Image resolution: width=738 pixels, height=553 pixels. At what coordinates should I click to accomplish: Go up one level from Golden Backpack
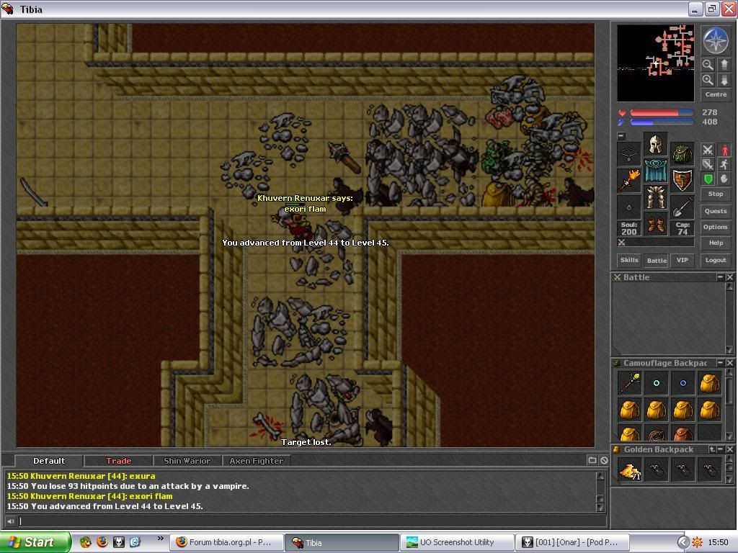(711, 449)
